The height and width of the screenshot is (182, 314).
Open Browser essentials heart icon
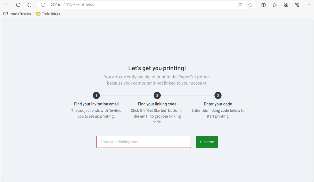pos(297,5)
